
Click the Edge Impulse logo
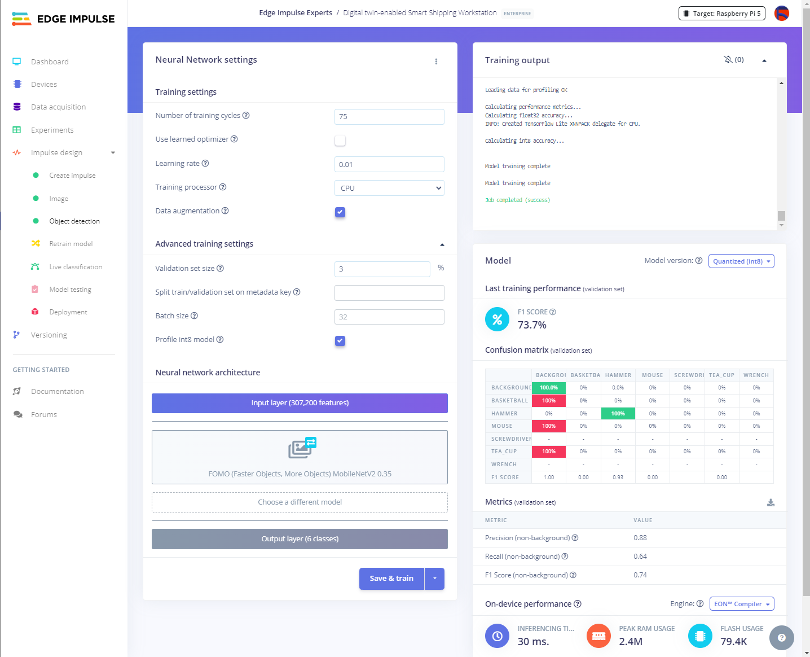[x=63, y=19]
